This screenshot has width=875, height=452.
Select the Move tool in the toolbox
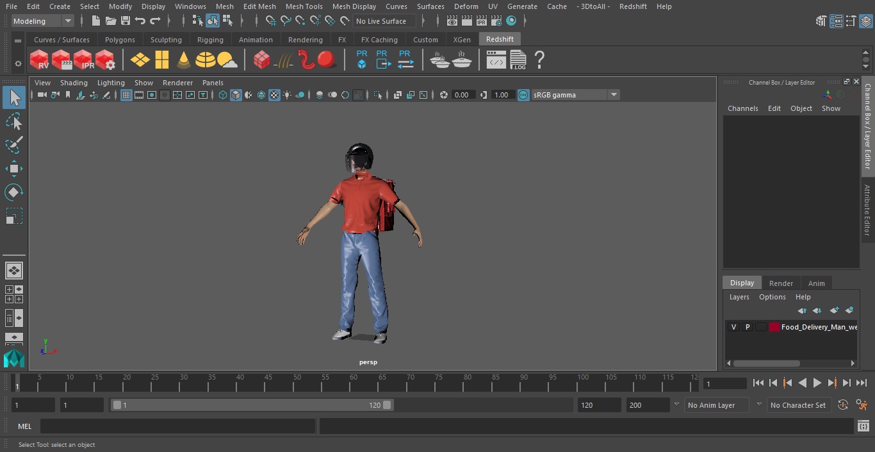[x=13, y=169]
